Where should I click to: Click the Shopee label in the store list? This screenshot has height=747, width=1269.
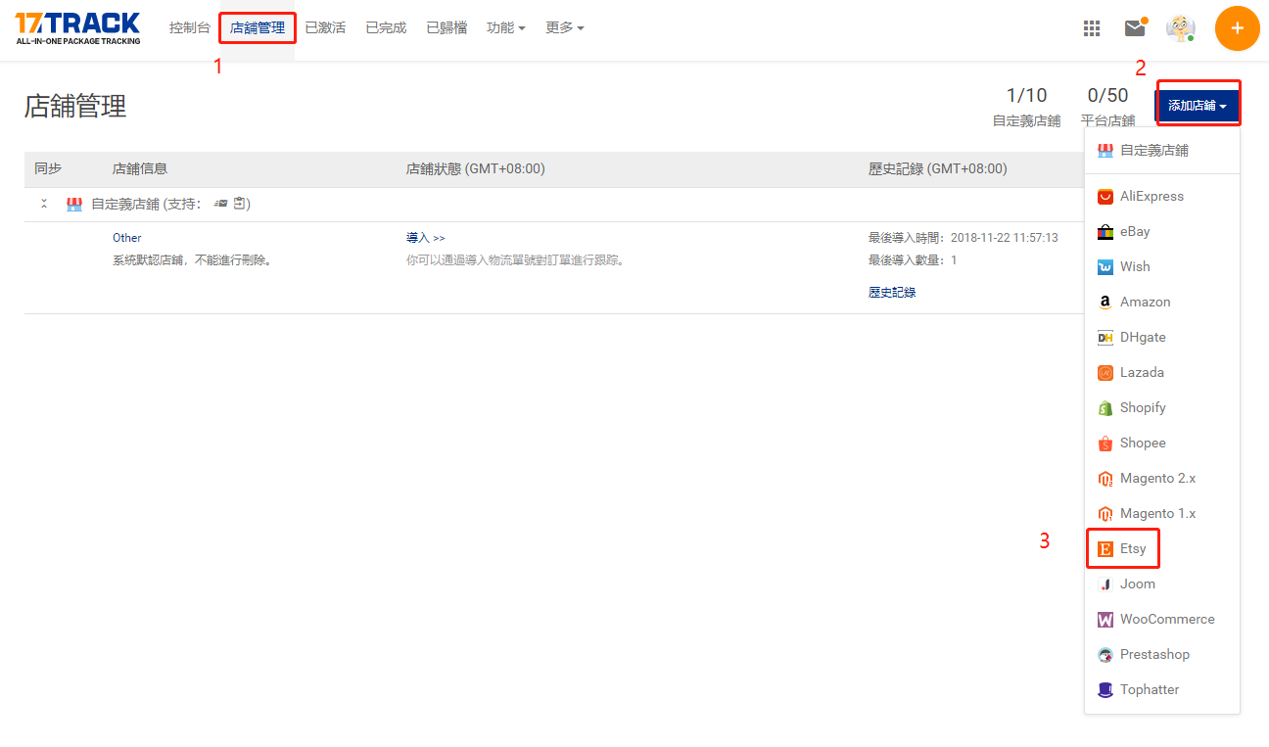point(1143,443)
